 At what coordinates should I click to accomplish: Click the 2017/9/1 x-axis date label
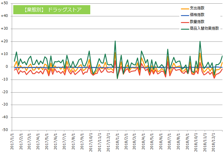point(82,142)
